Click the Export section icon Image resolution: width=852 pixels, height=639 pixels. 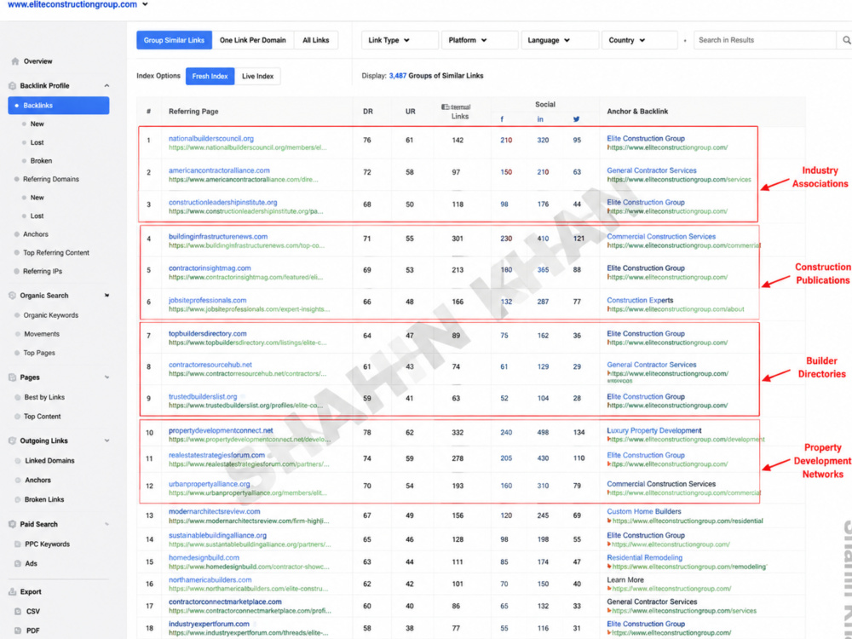click(x=13, y=592)
